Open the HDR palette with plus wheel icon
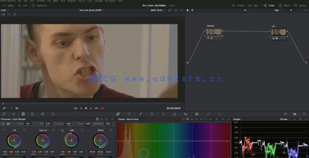This screenshot has height=158, width=309. 33,114
